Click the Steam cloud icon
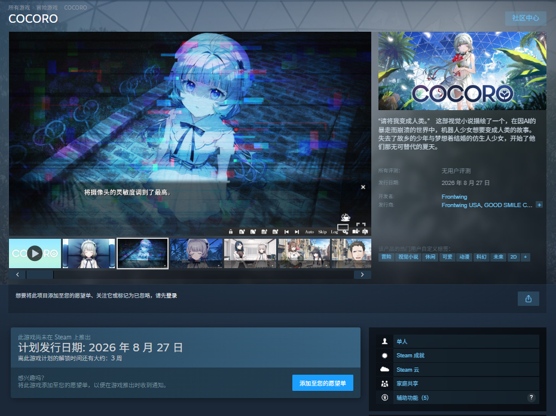This screenshot has height=416, width=556. click(x=385, y=369)
